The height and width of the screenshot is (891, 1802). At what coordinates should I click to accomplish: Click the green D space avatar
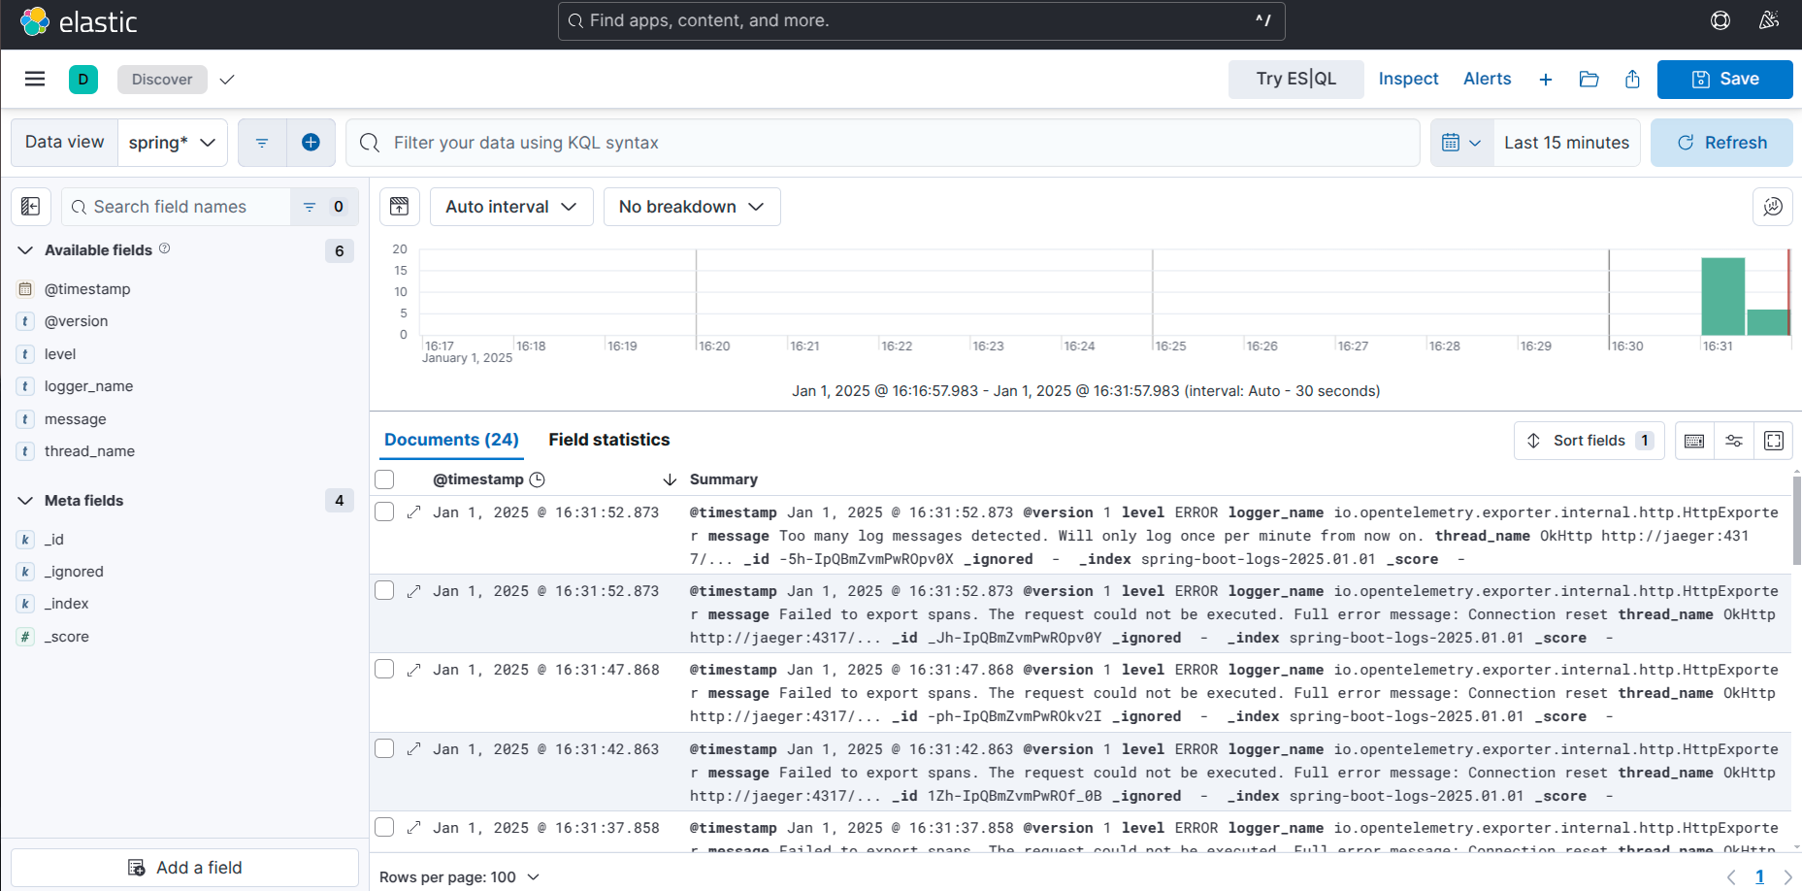coord(83,80)
